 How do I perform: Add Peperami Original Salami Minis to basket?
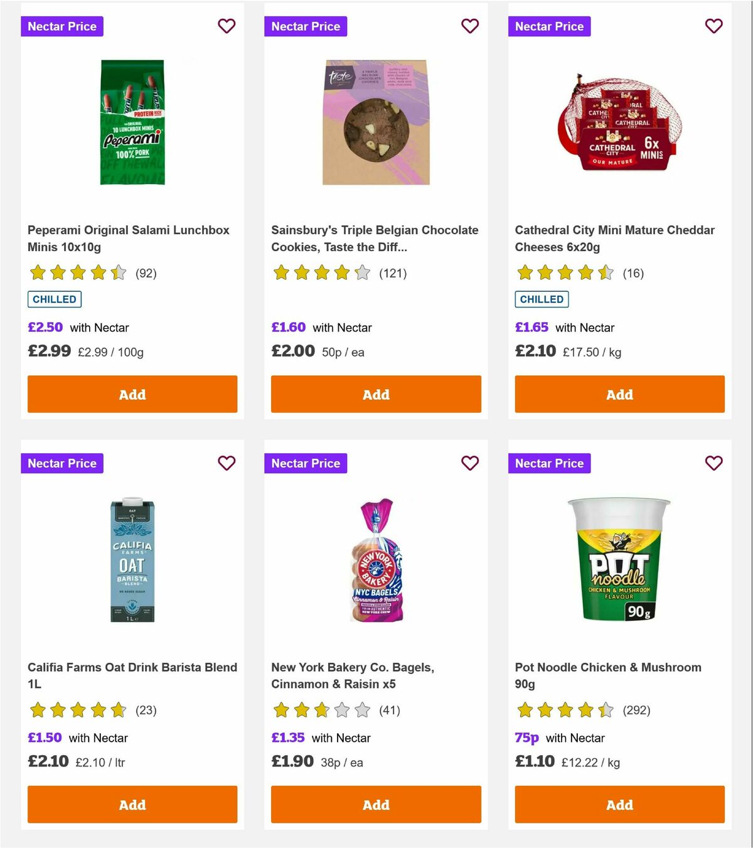[132, 394]
